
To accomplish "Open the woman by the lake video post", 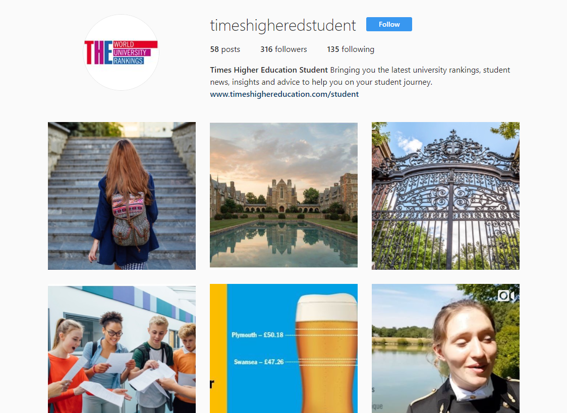I will coord(445,348).
